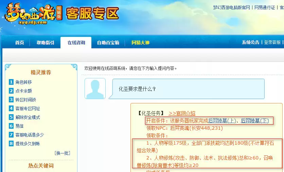Screen dimensions: 284x172
Task: Click the 领取条件： text line
Action: 157,136
